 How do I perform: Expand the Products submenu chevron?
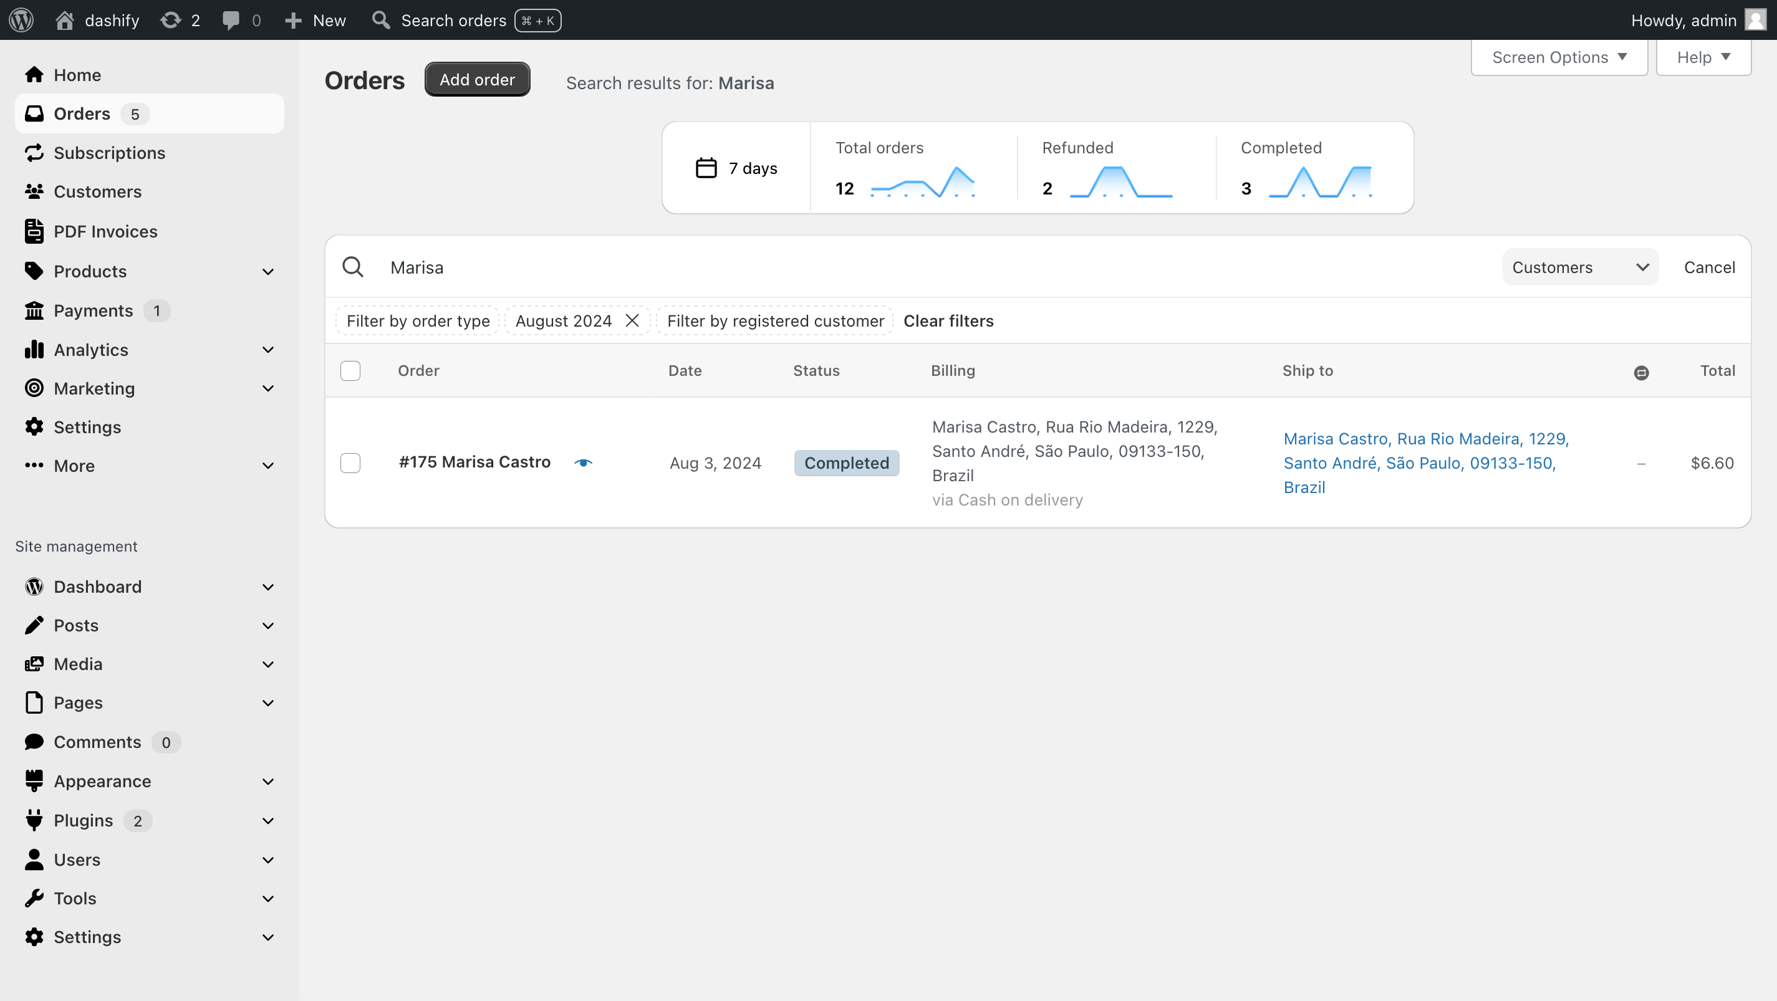pos(267,272)
